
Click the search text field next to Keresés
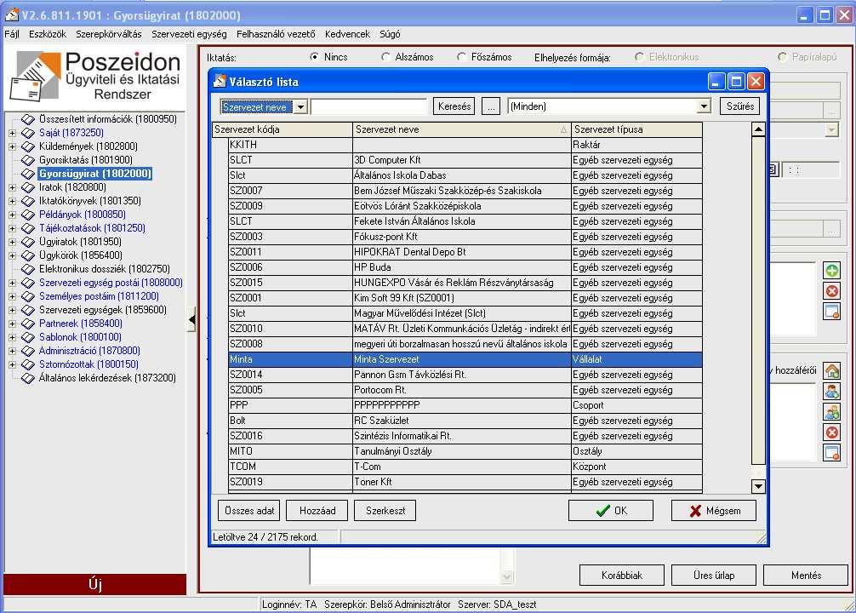(x=369, y=106)
